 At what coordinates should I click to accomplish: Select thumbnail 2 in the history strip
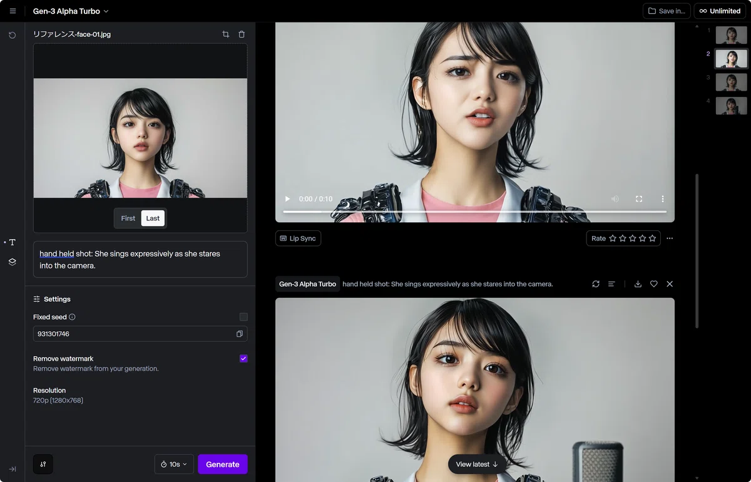pos(731,59)
